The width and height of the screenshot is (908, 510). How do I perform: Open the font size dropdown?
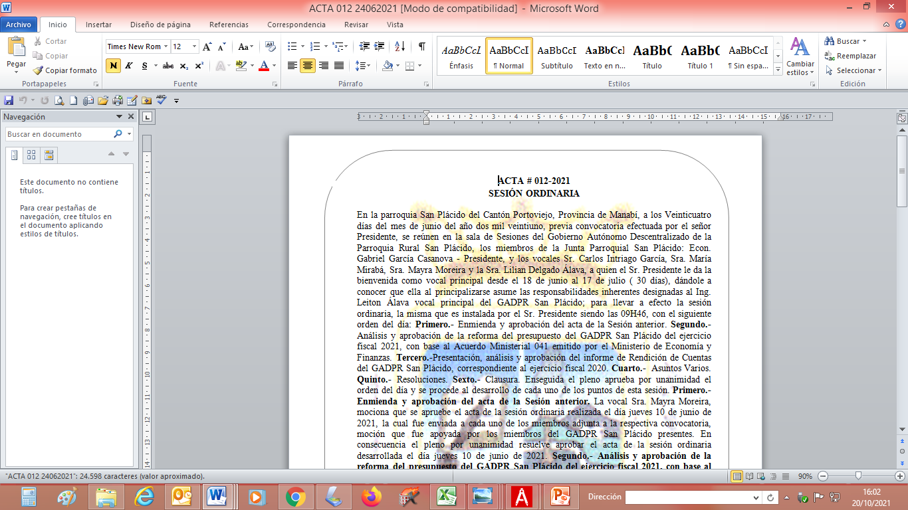(x=195, y=46)
